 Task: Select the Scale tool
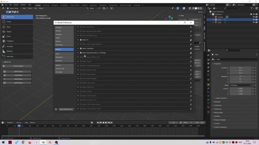click(x=17, y=36)
